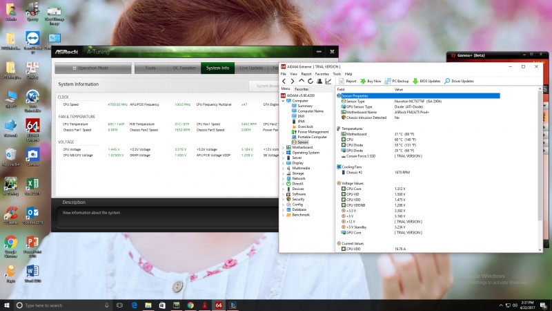Switch to the Favorites tab in AIDA64
This screenshot has width=552, height=311.
click(x=302, y=89)
